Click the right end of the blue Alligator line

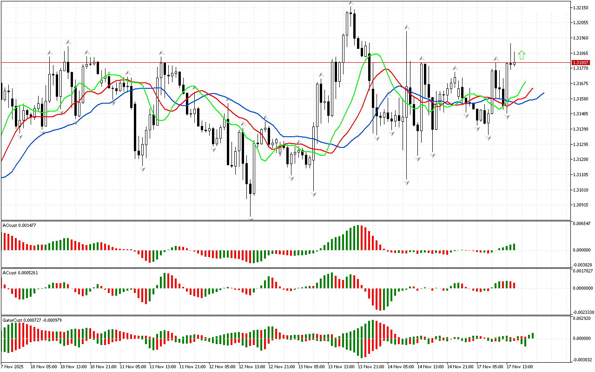pyautogui.click(x=543, y=93)
